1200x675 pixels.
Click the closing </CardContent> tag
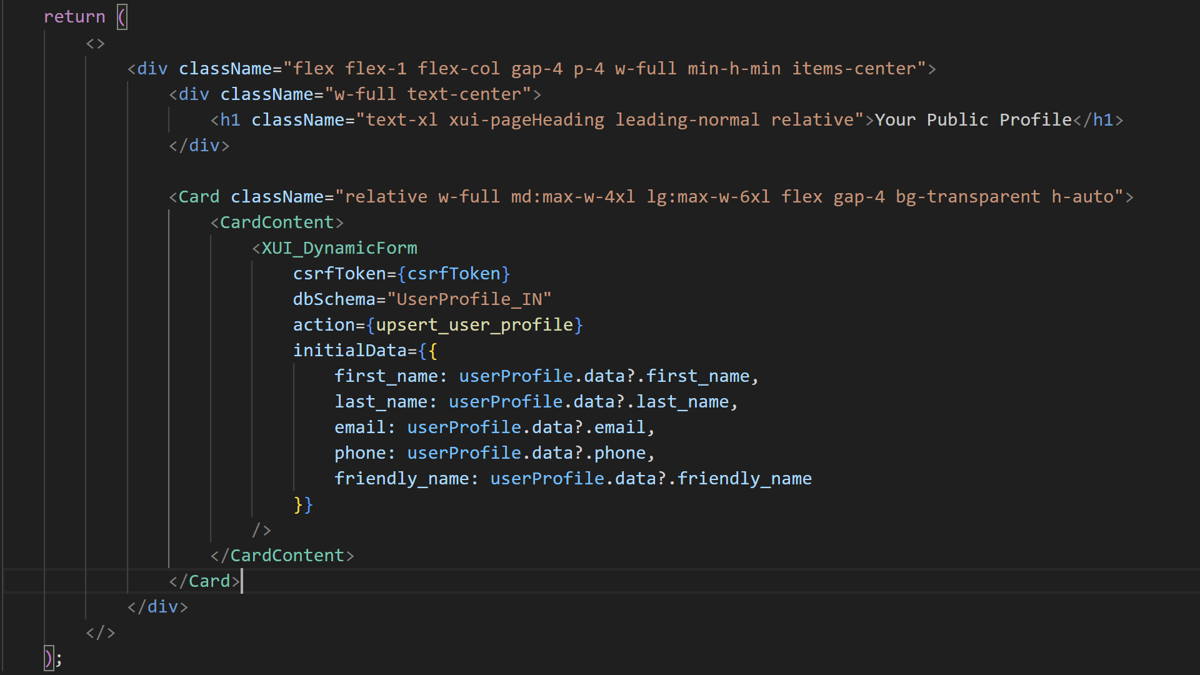click(282, 556)
